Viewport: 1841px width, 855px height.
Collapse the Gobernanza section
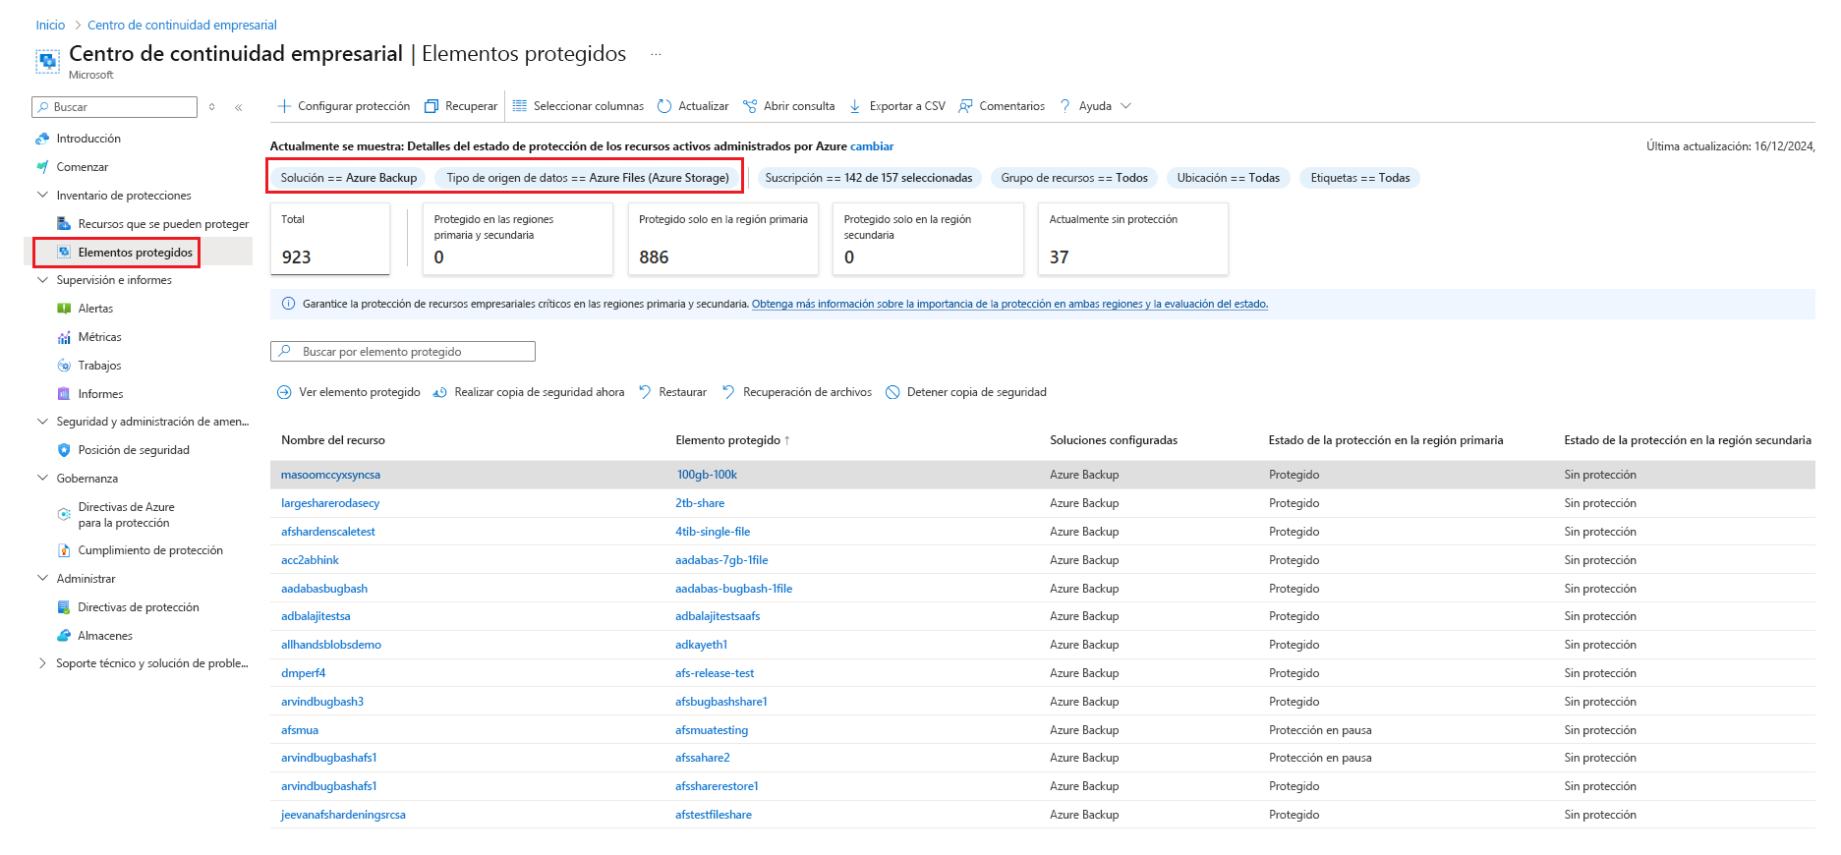[x=42, y=479]
